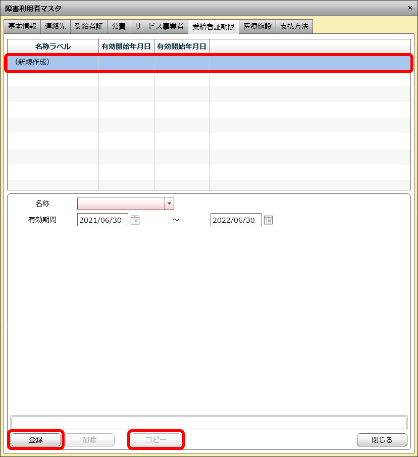Open the start date calendar picker
This screenshot has height=457, width=418.
click(x=135, y=220)
